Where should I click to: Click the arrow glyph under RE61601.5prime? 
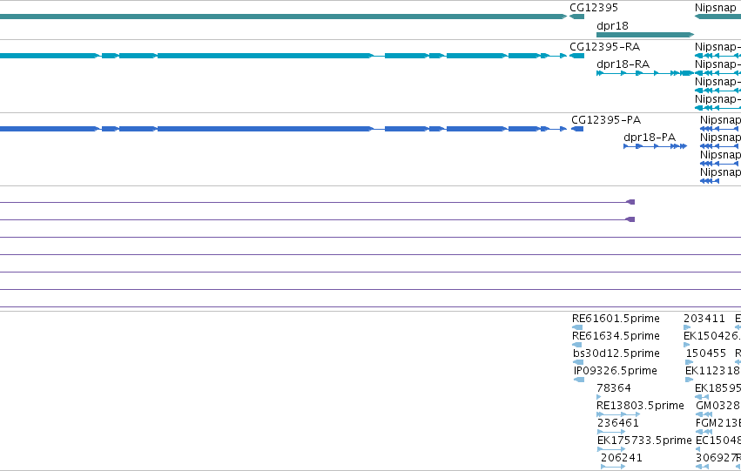[x=577, y=327]
